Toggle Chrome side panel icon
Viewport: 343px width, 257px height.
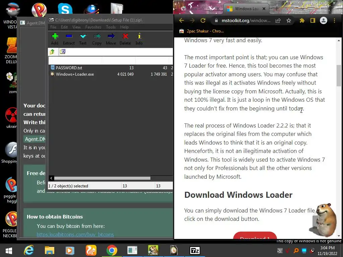point(313,20)
